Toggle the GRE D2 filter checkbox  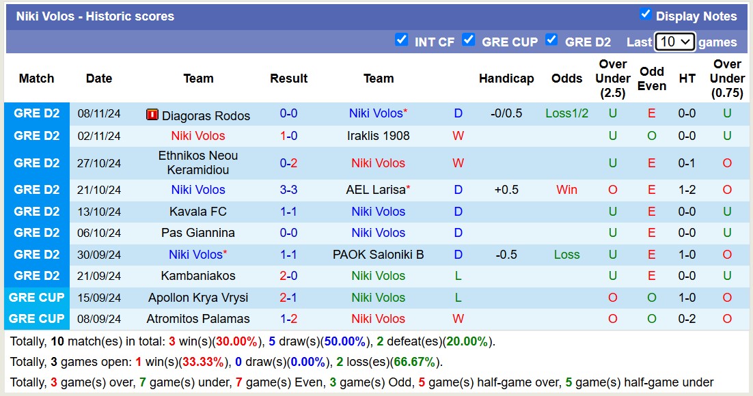(551, 40)
